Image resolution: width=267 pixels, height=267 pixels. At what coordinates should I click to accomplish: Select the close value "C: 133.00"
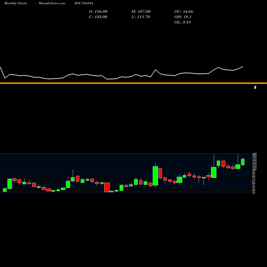point(98,17)
